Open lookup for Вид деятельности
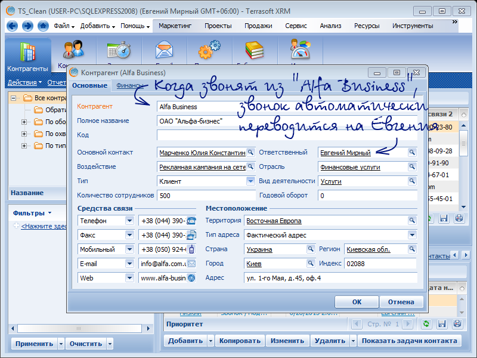The width and height of the screenshot is (477, 358). point(412,181)
